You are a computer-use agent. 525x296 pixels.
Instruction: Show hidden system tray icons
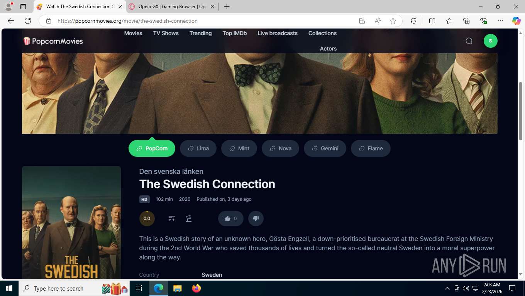[x=447, y=288]
